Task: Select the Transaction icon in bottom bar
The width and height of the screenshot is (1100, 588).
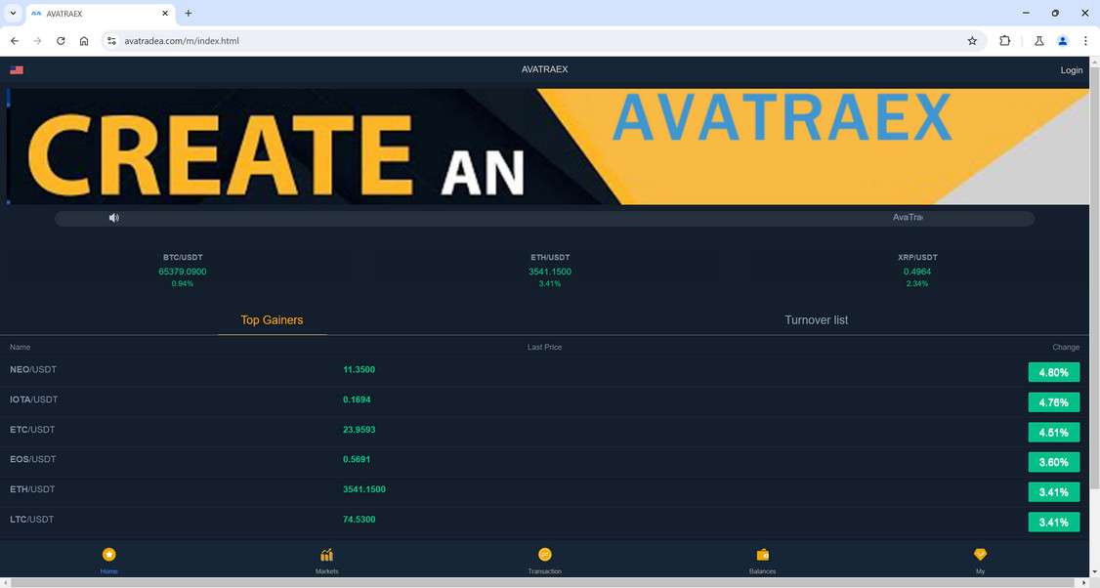Action: coord(544,558)
